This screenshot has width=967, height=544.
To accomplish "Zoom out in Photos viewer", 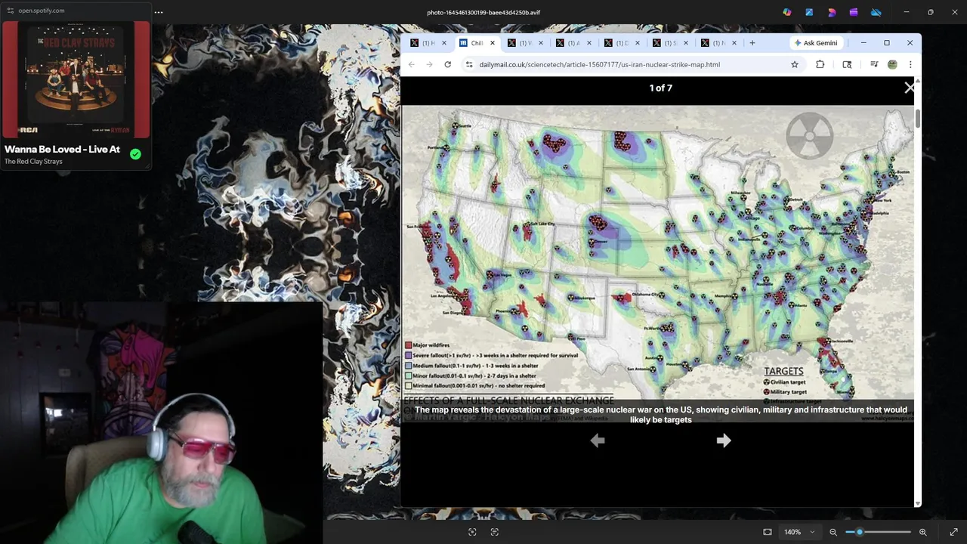I will coord(833,532).
